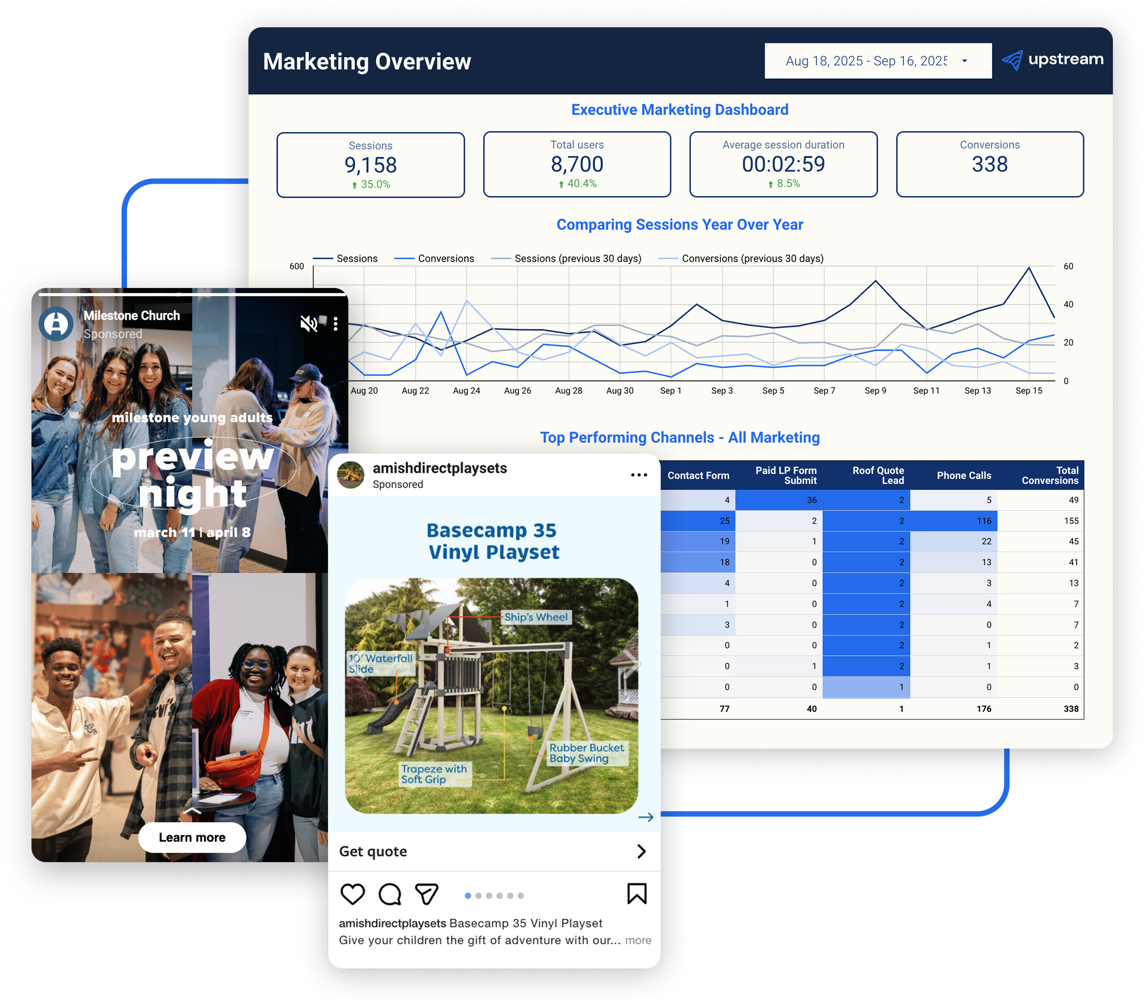Expand caption with the more link

pyautogui.click(x=638, y=941)
